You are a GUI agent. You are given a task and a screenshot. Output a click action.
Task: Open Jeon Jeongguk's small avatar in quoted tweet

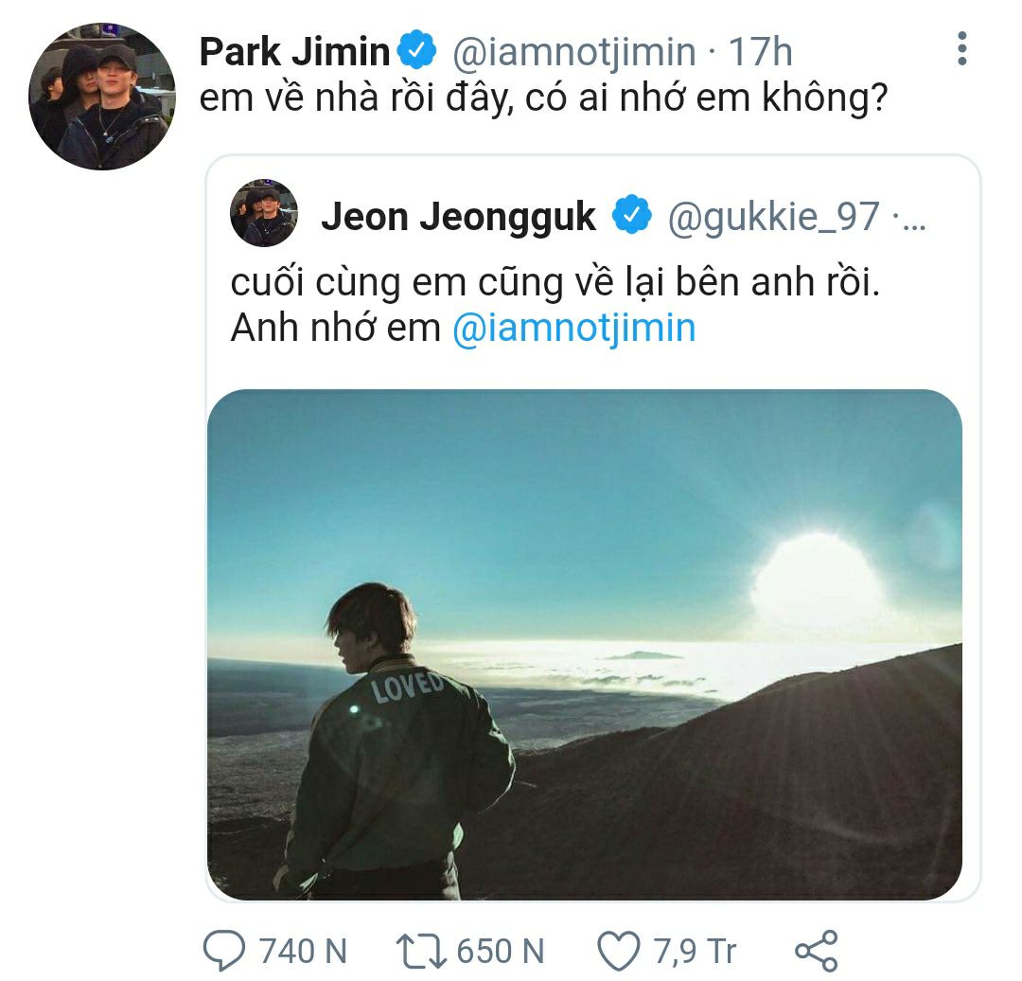point(264,213)
